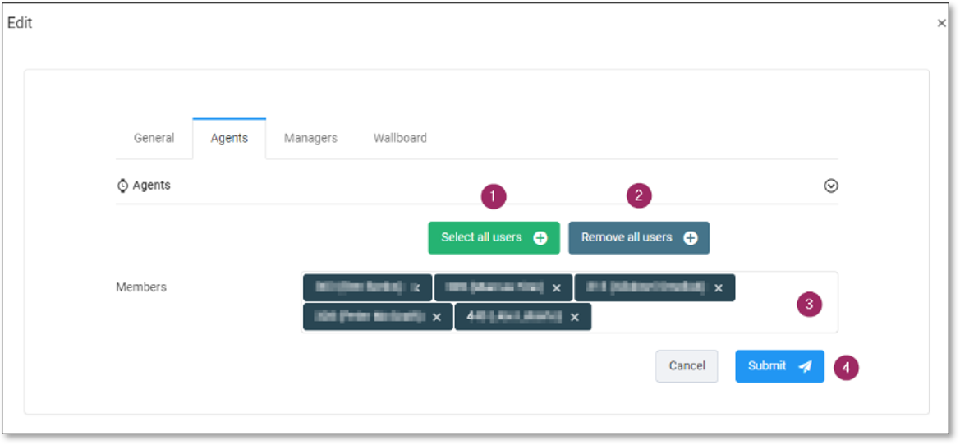The width and height of the screenshot is (960, 445).
Task: Switch to the Managers tab
Action: [310, 138]
